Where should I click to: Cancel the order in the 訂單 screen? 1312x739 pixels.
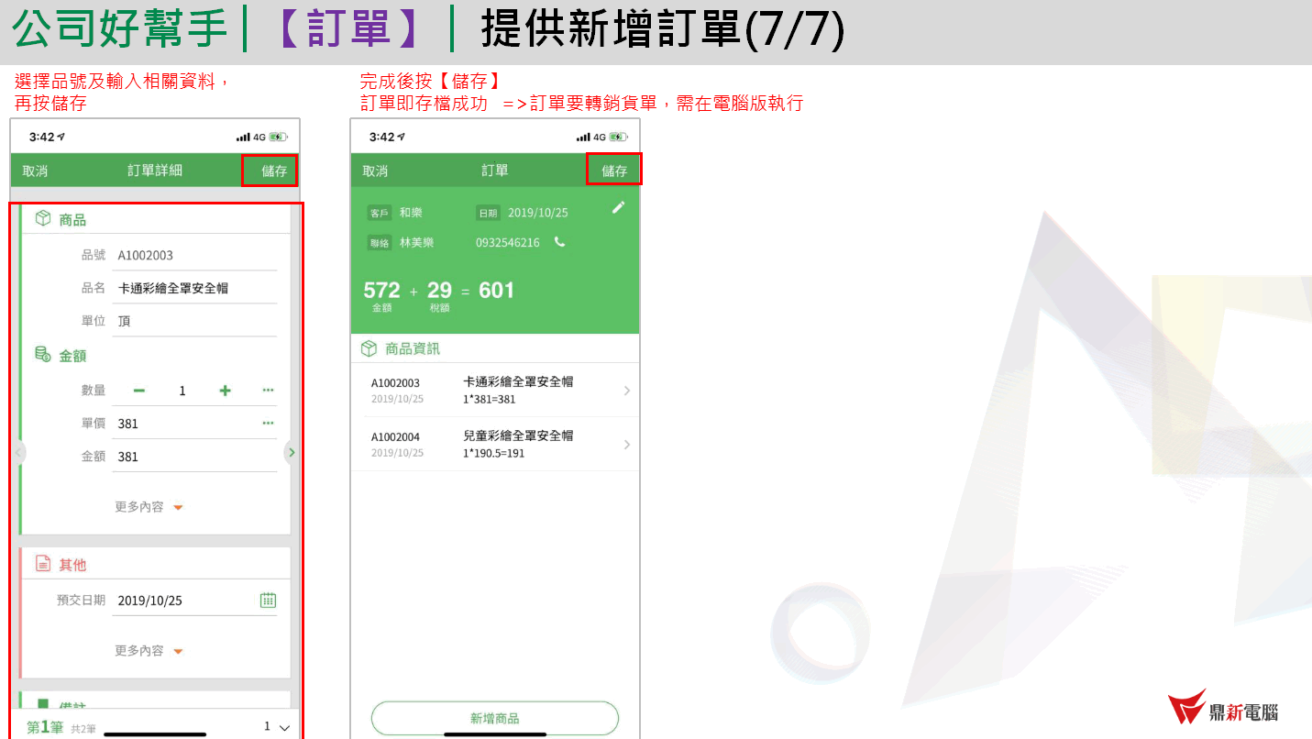coord(375,171)
